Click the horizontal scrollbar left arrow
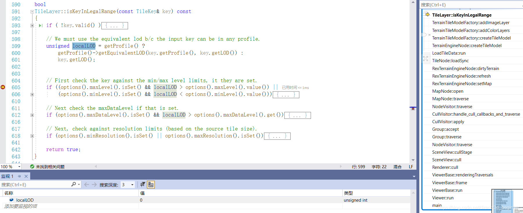This screenshot has width=523, height=213. (x=96, y=167)
